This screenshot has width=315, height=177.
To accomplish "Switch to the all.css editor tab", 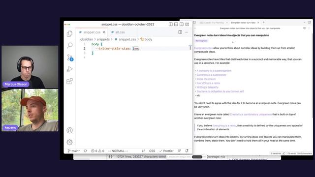I will point(120,32).
